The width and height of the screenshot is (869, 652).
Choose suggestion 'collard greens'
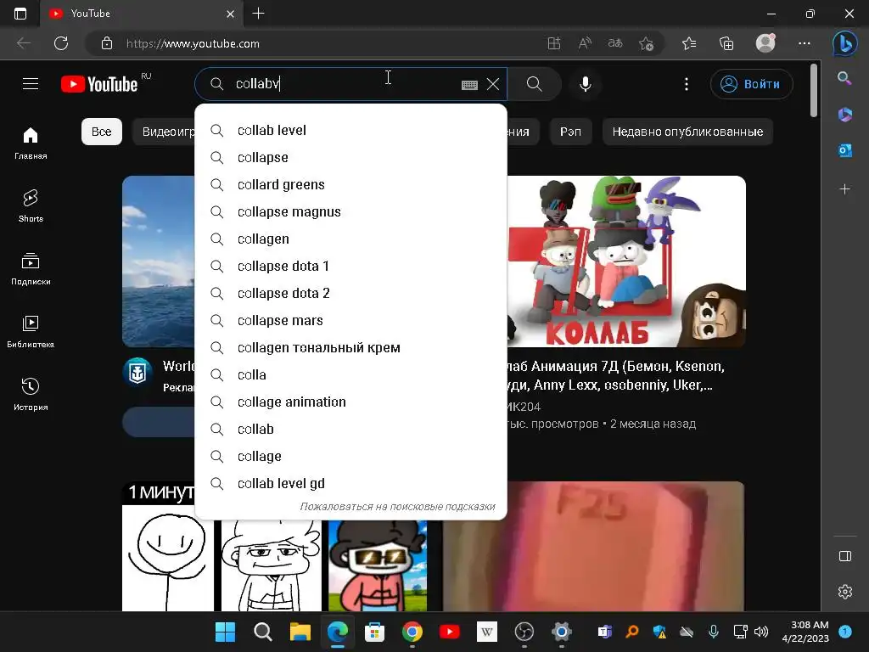(x=350, y=184)
